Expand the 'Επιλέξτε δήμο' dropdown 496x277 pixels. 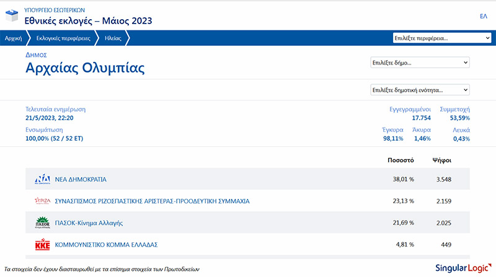pos(420,63)
